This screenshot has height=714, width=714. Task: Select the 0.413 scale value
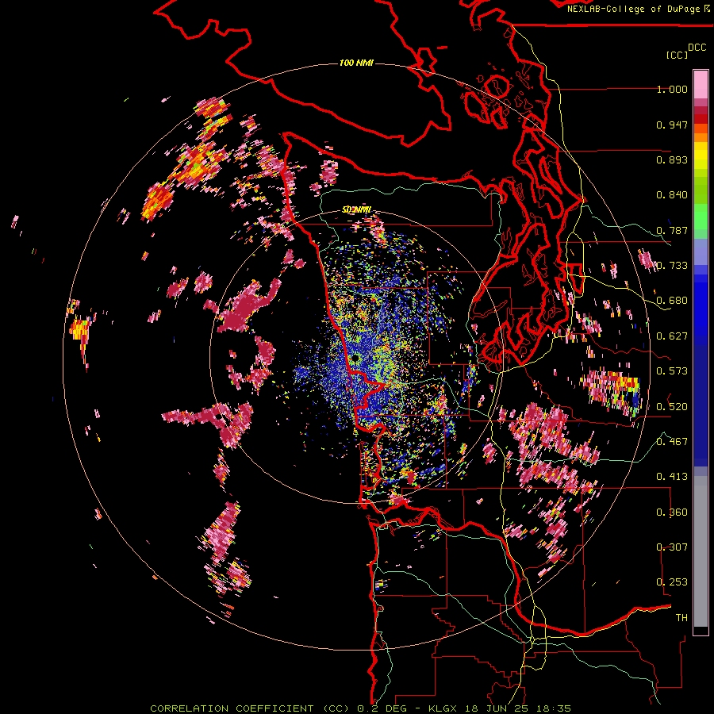coord(672,477)
